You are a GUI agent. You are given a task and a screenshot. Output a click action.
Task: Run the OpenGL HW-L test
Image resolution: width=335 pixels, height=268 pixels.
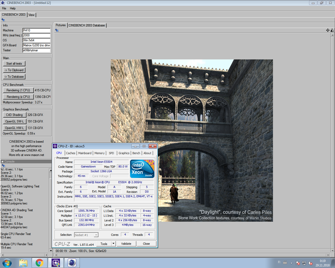pos(14,128)
